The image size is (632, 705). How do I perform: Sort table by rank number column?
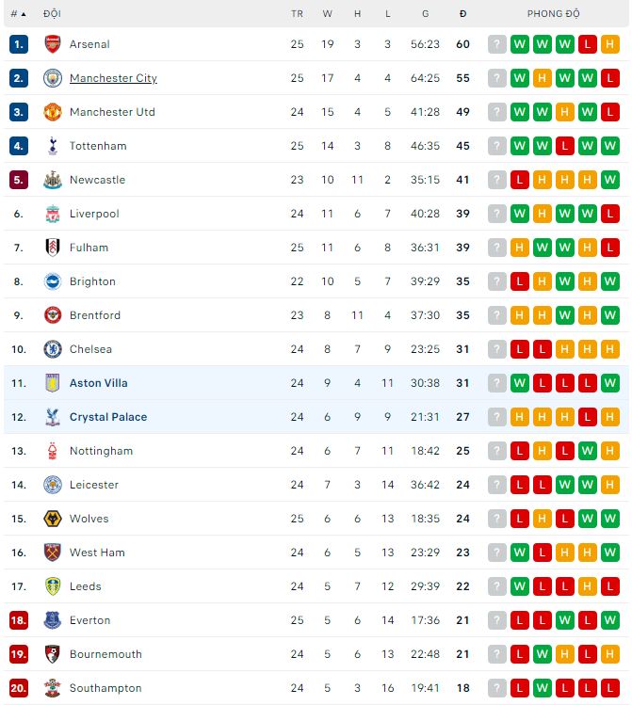pyautogui.click(x=18, y=14)
